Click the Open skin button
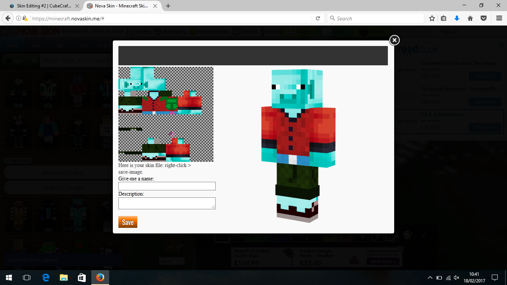The height and width of the screenshot is (285, 507). (15, 61)
